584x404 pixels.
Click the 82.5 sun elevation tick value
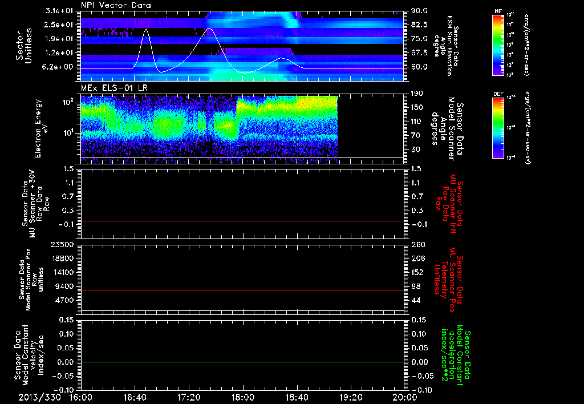click(419, 25)
